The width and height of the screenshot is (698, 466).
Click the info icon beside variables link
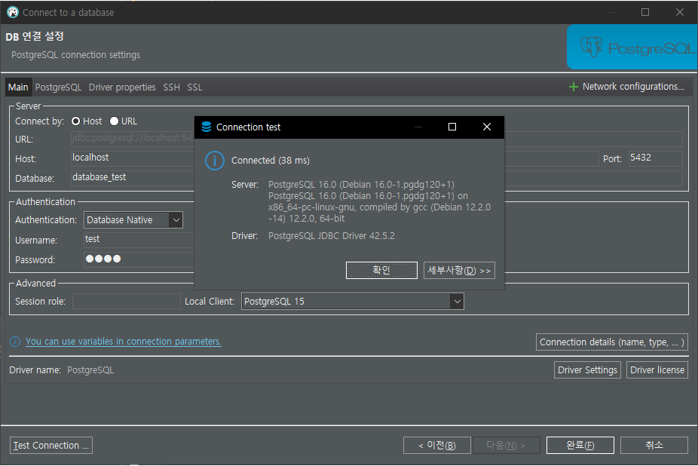coord(15,342)
